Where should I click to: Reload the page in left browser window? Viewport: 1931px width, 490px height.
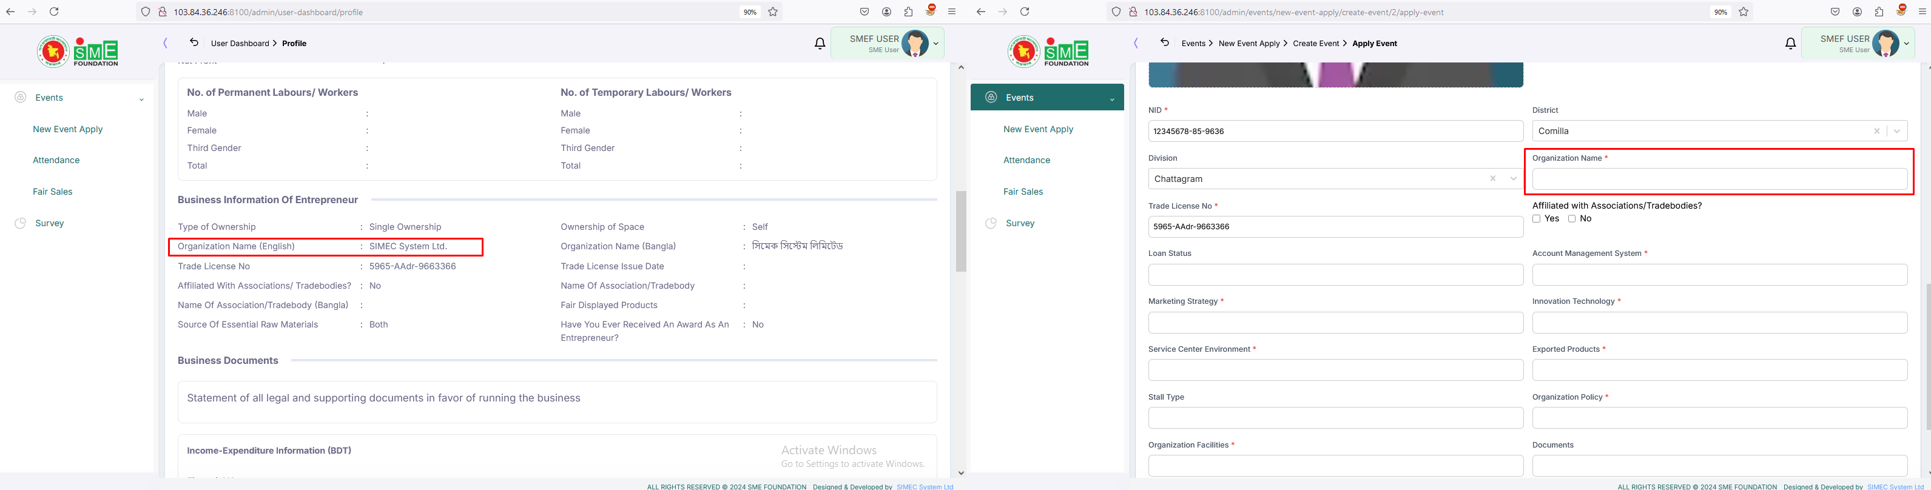pos(54,12)
